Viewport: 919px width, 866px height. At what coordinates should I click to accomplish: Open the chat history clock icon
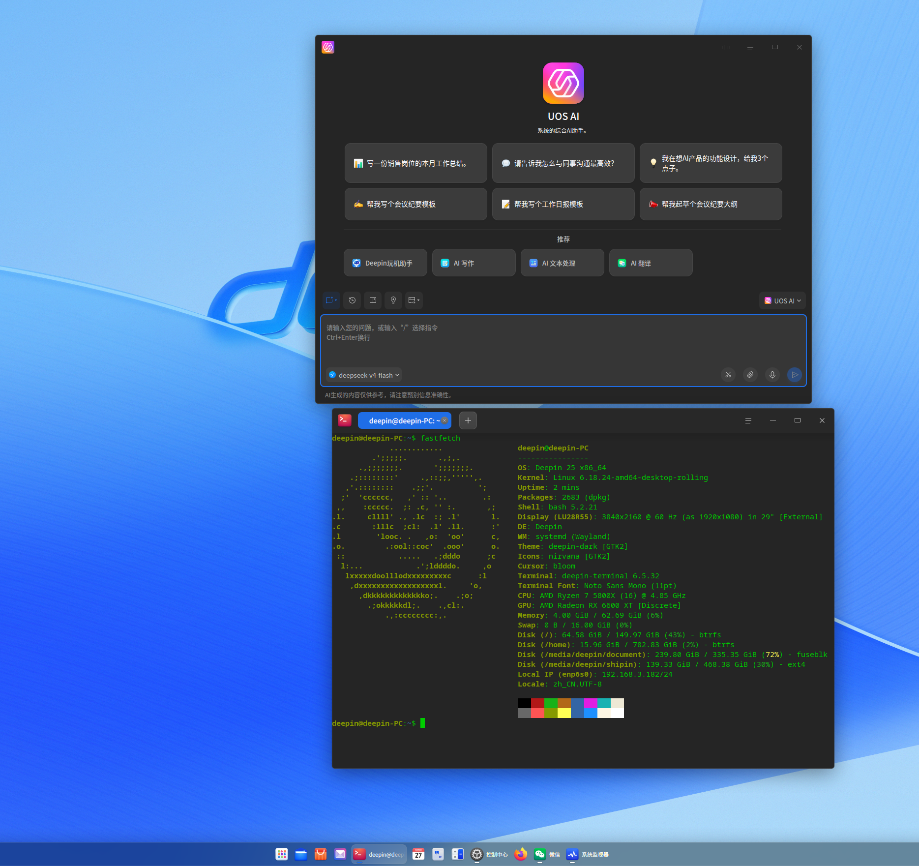[352, 300]
